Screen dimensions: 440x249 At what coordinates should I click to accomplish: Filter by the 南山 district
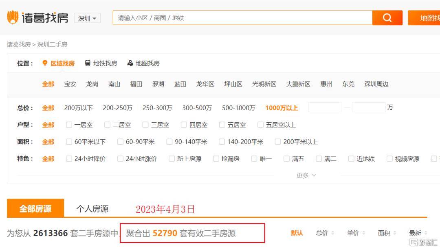pos(114,84)
